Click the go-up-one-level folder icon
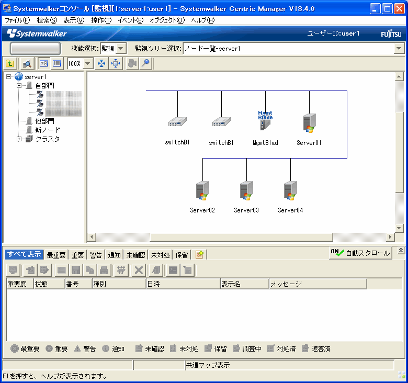Image resolution: width=408 pixels, height=383 pixels. click(x=10, y=63)
